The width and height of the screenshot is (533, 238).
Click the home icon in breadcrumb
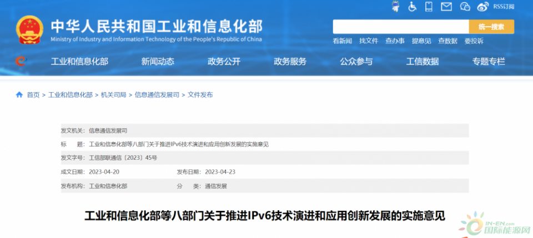point(19,95)
